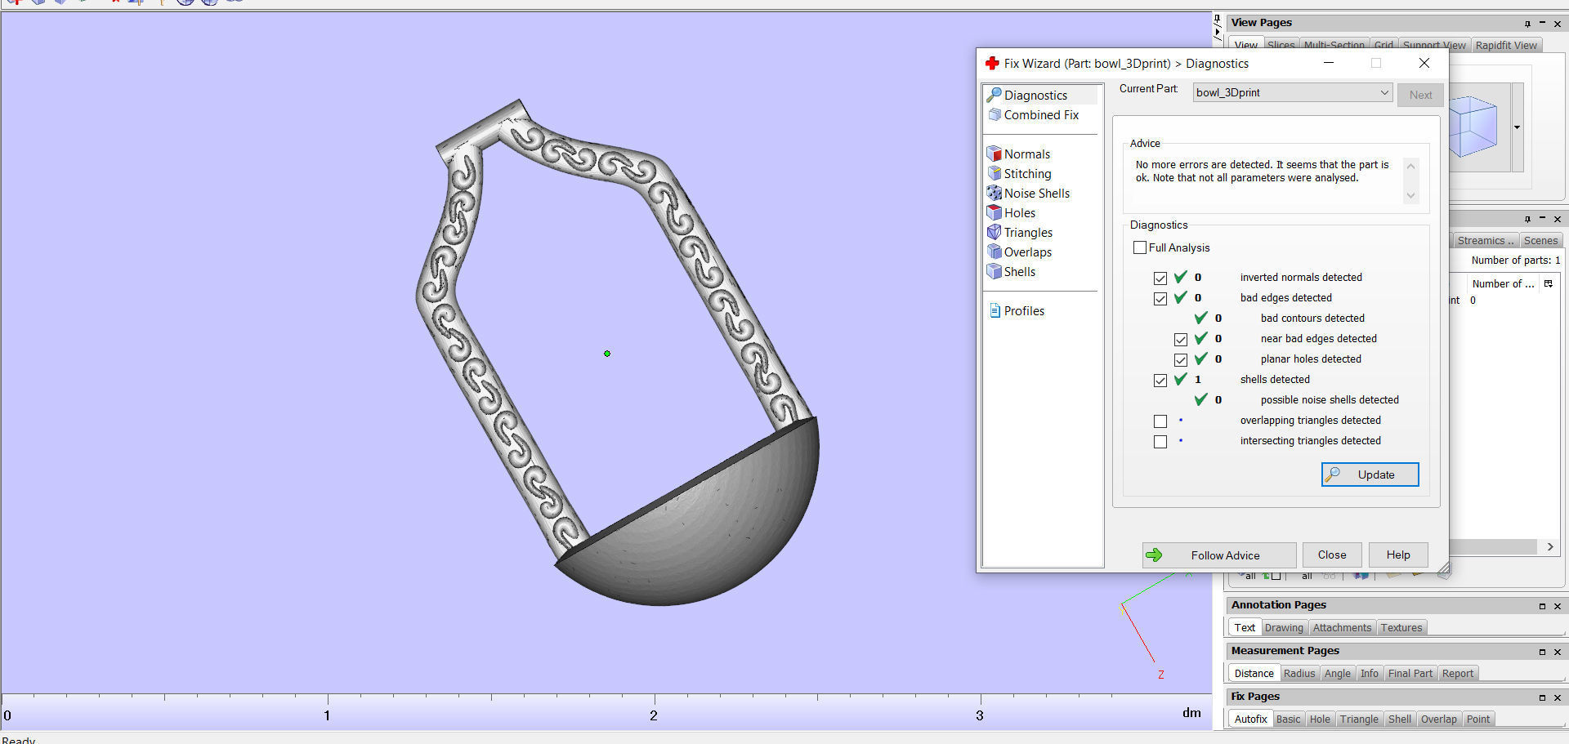Open the Angle measurement tab
1569x744 pixels.
click(1338, 674)
